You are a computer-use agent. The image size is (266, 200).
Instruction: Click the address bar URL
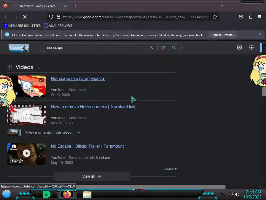[136, 17]
